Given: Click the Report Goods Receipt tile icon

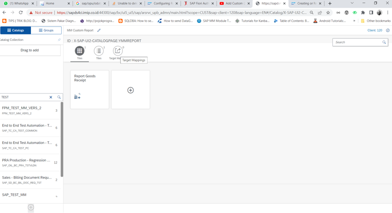Looking at the screenshot, I should [77, 96].
